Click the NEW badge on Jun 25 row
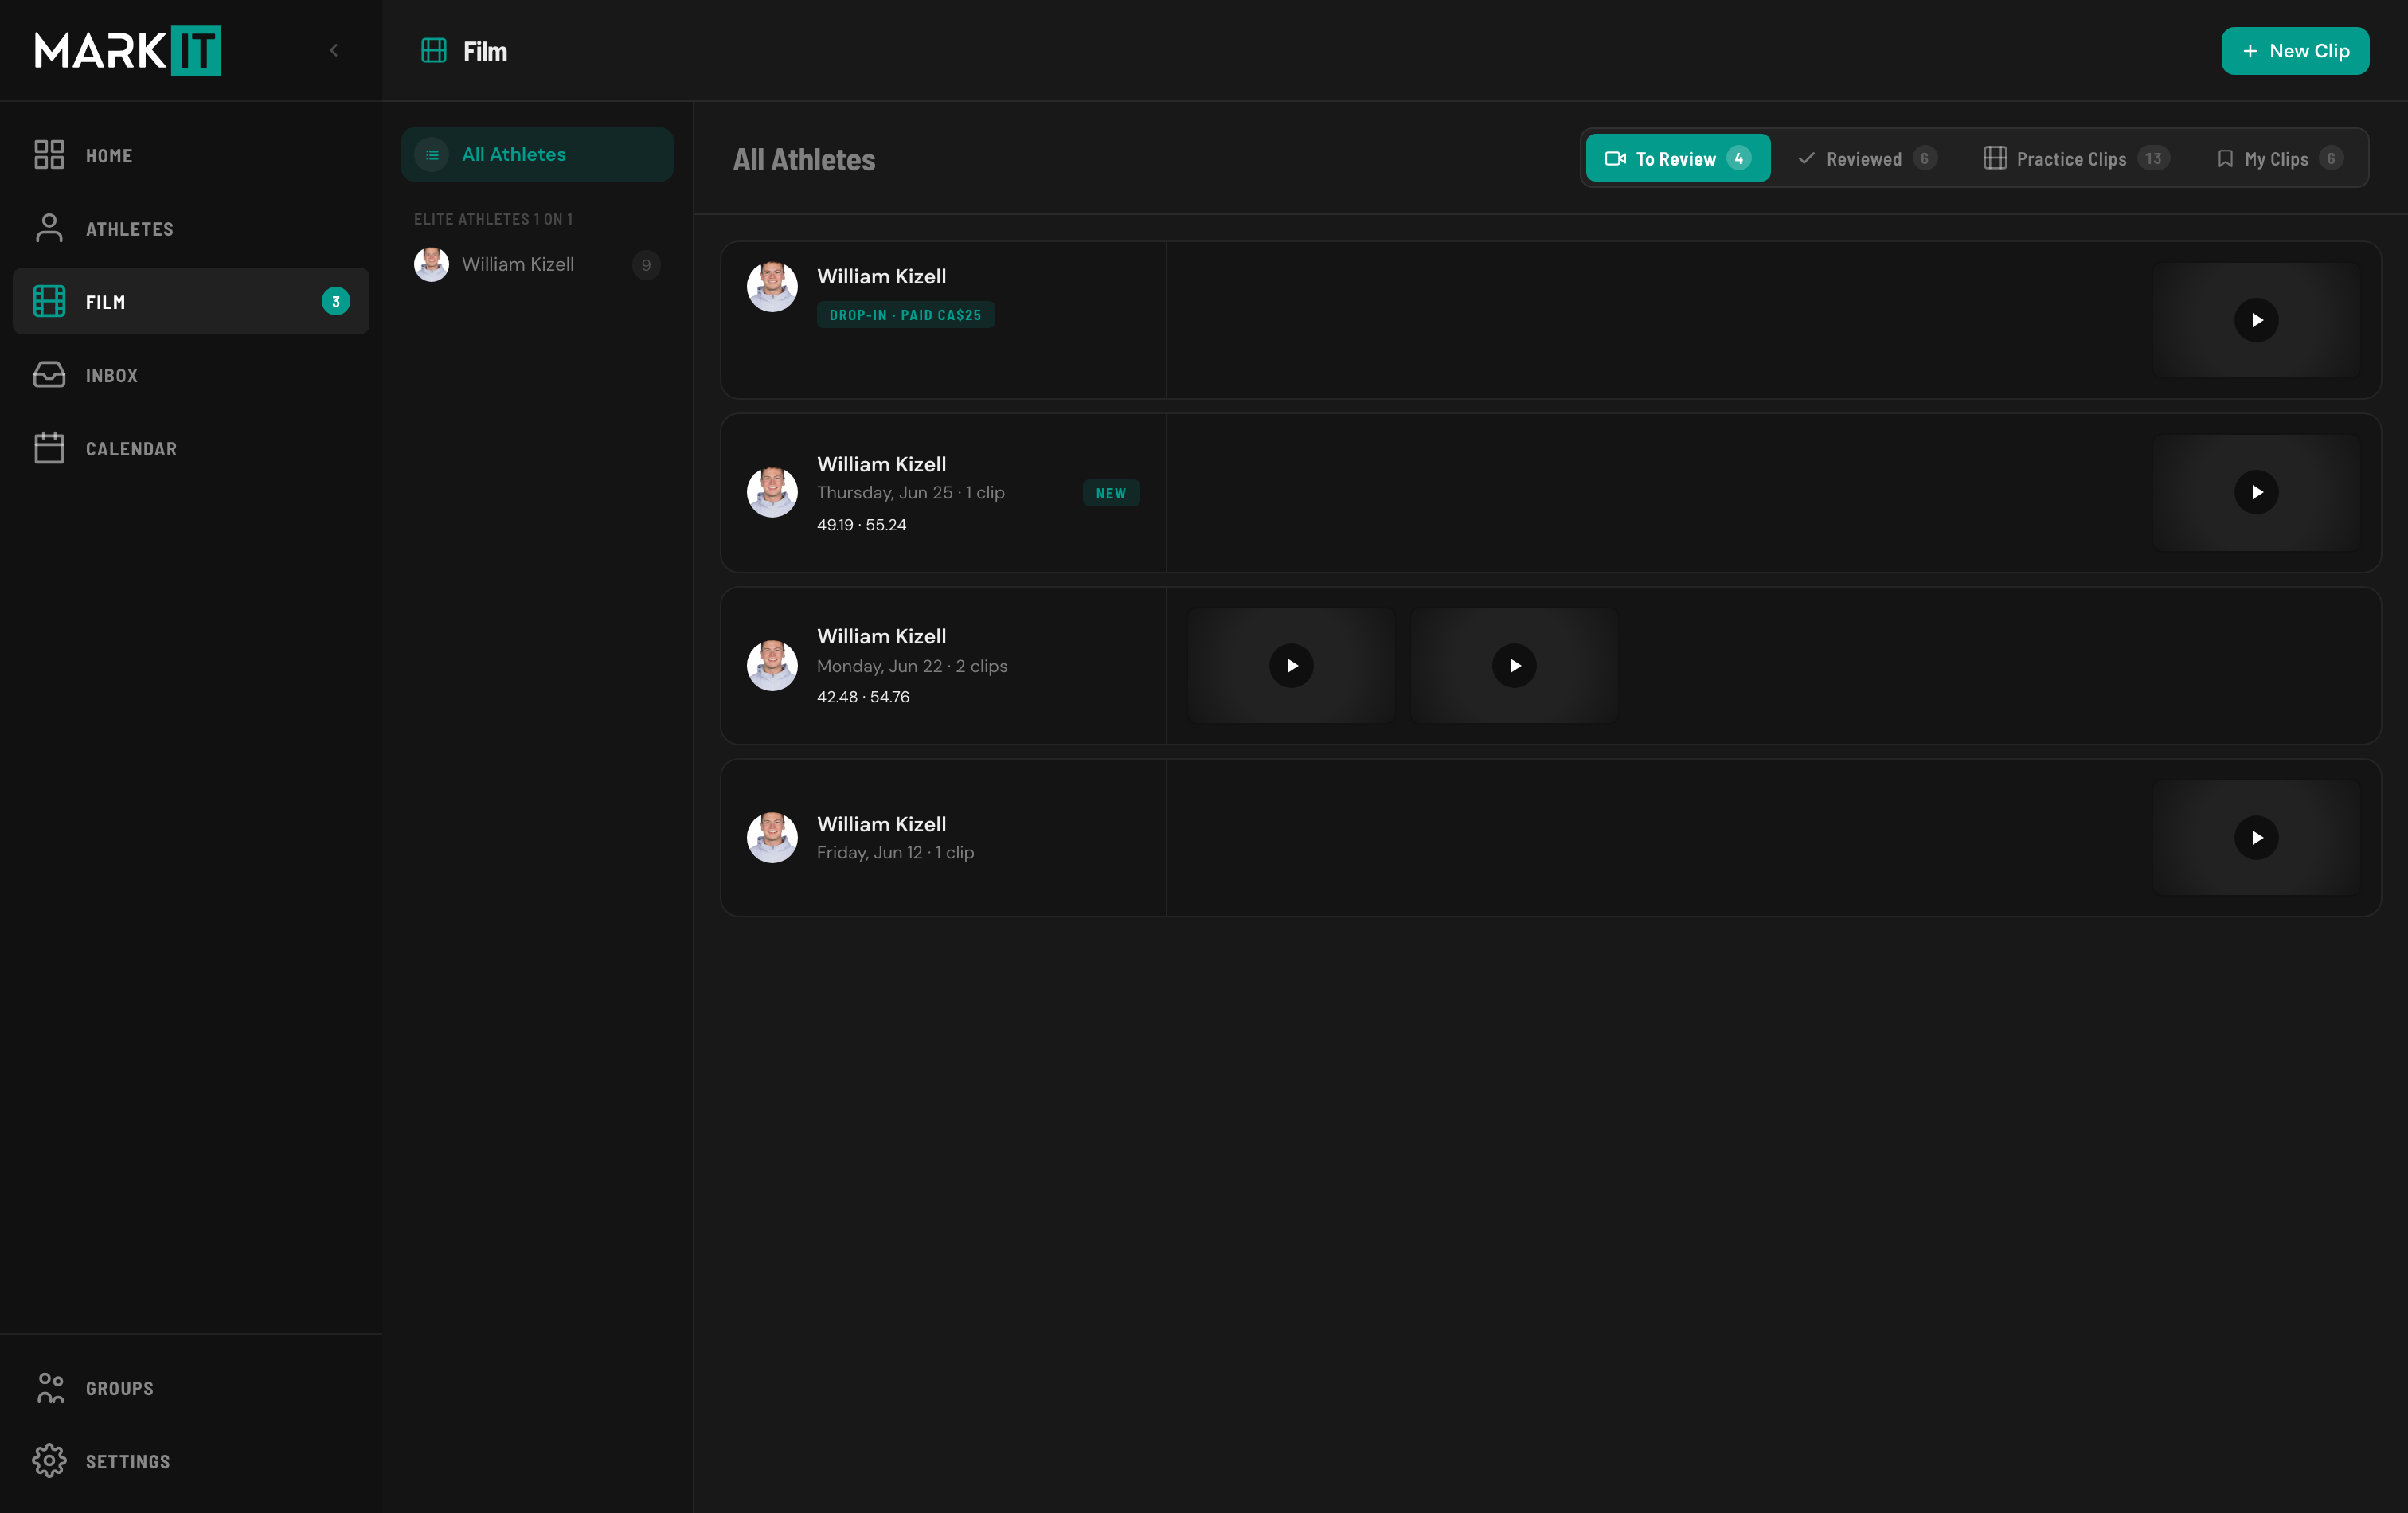The width and height of the screenshot is (2408, 1513). point(1111,493)
